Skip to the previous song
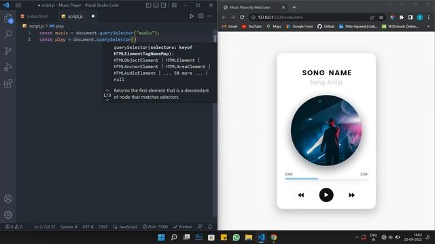Image resolution: width=435 pixels, height=244 pixels. pos(301,195)
